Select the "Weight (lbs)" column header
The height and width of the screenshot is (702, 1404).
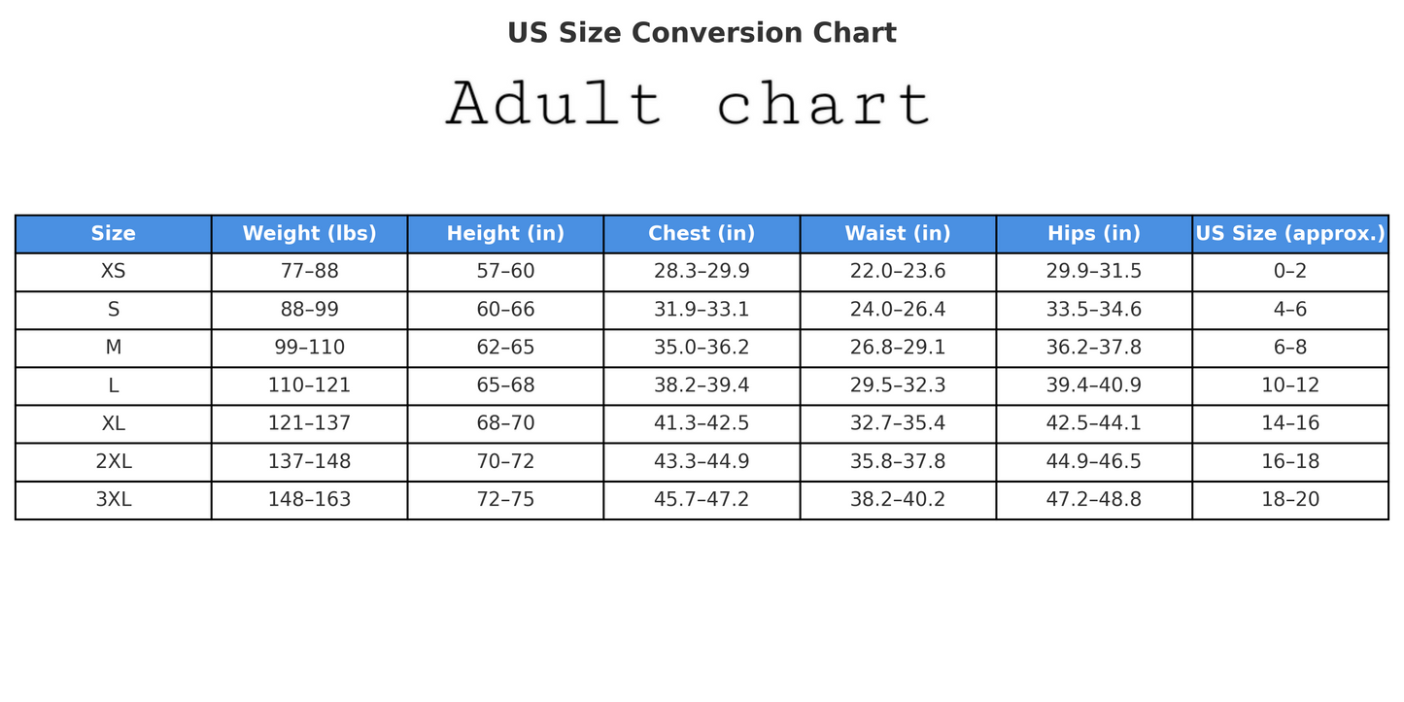pos(309,234)
